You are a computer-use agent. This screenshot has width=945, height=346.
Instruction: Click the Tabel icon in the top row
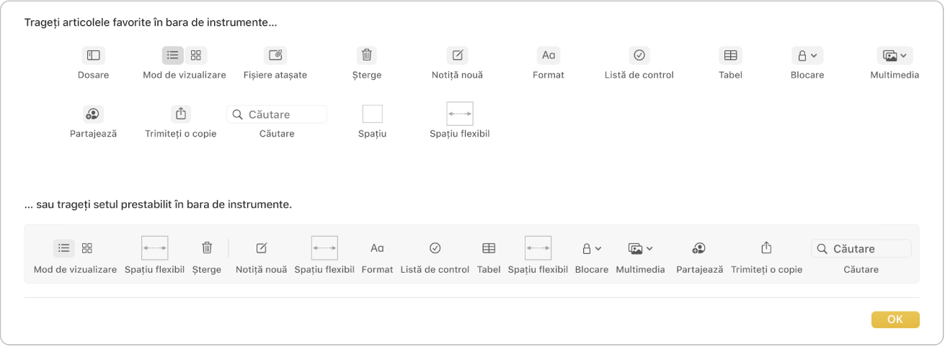(730, 55)
